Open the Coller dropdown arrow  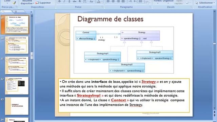coord(7,3)
